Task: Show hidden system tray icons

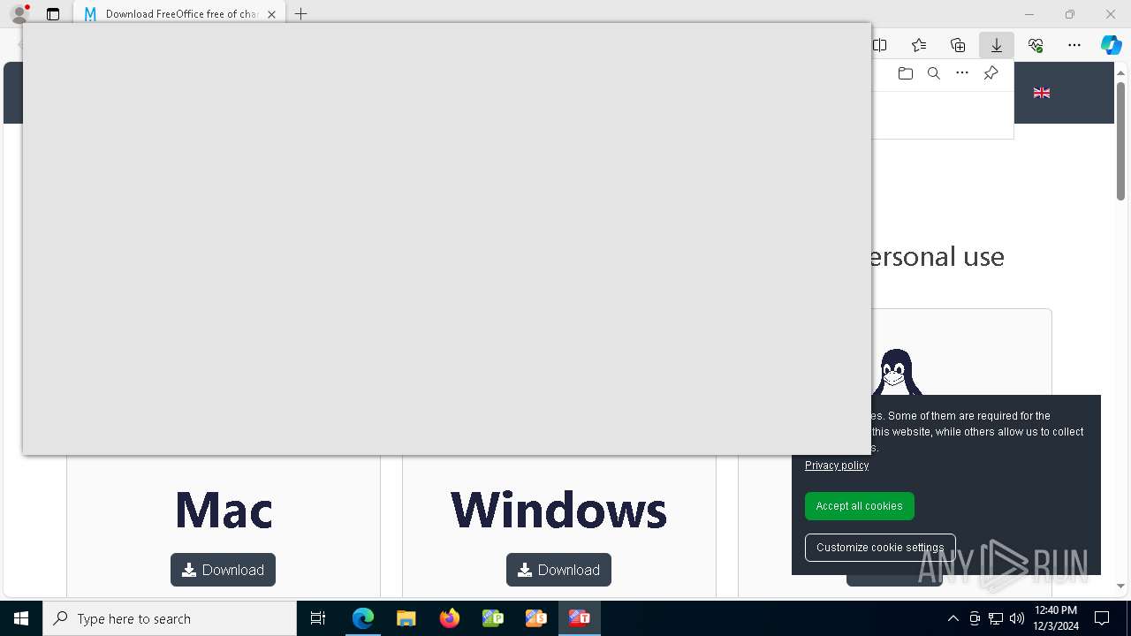Action: click(953, 618)
